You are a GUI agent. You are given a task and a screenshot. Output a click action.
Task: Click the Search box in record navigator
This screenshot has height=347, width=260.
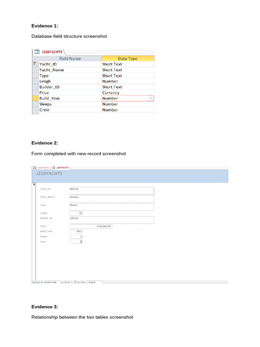point(95,282)
